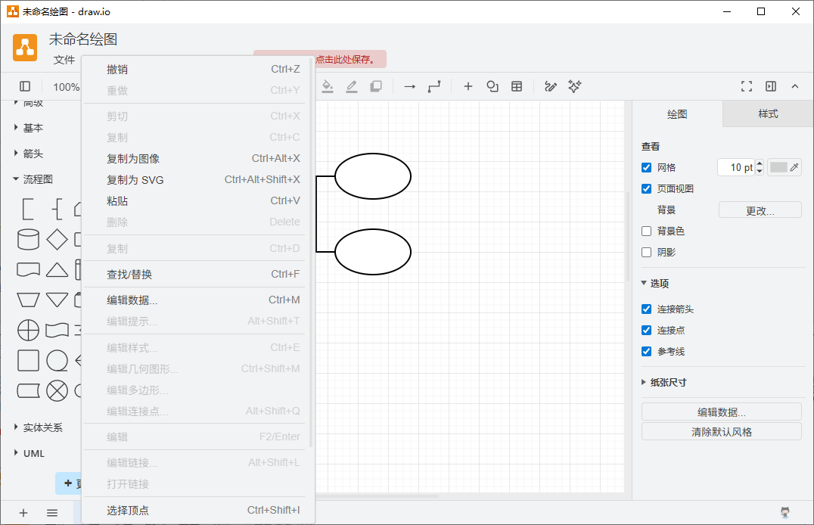Click the insert plus icon in toolbar
The image size is (814, 525).
(x=468, y=86)
